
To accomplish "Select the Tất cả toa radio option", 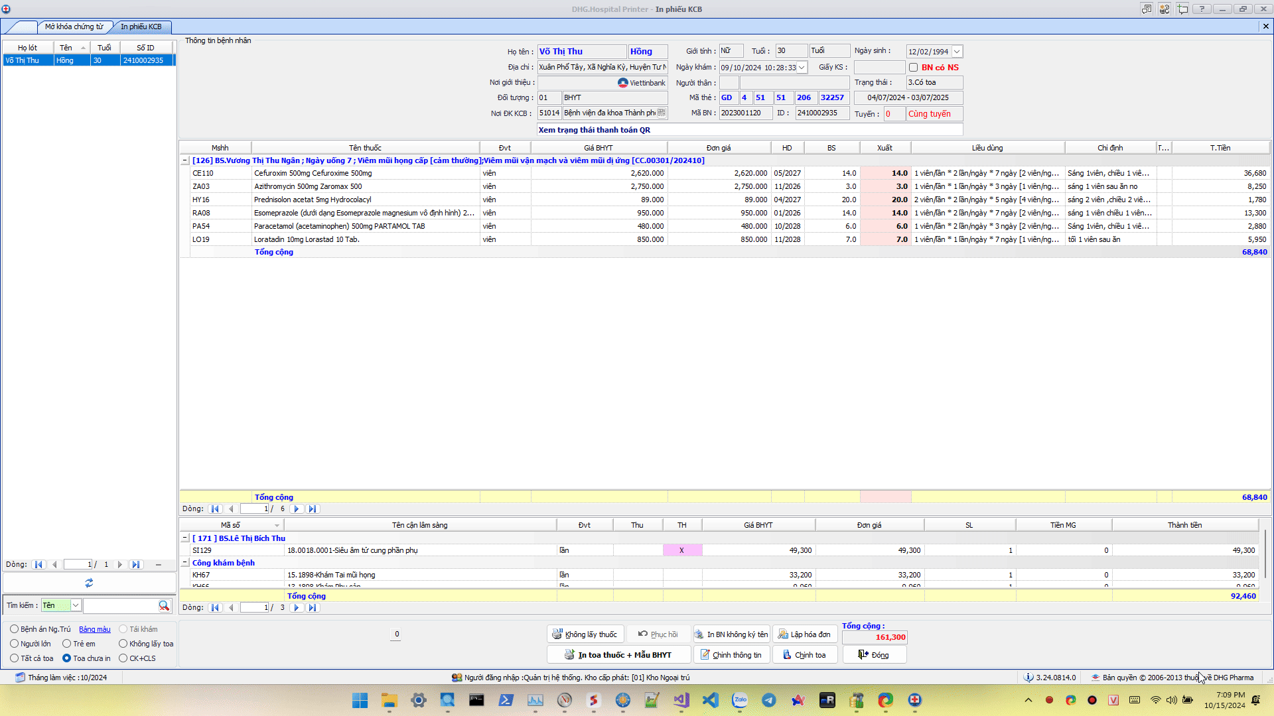I will point(15,658).
